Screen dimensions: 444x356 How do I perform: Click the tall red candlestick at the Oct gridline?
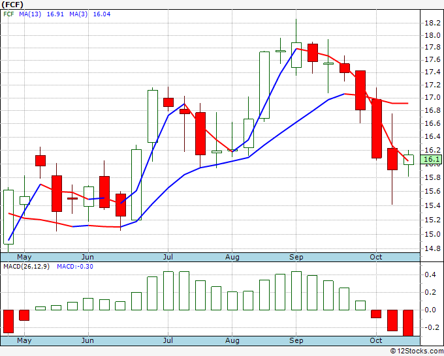(x=377, y=128)
